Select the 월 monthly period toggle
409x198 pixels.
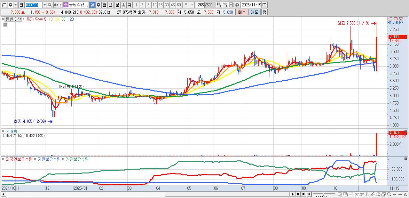104,5
